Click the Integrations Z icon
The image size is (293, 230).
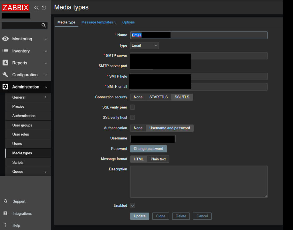pos(5,213)
